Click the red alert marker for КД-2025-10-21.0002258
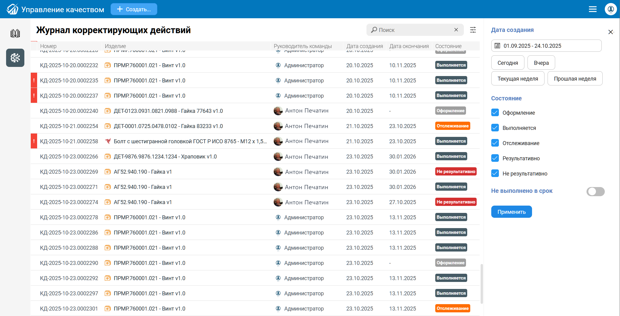Image resolution: width=620 pixels, height=316 pixels. (x=34, y=141)
